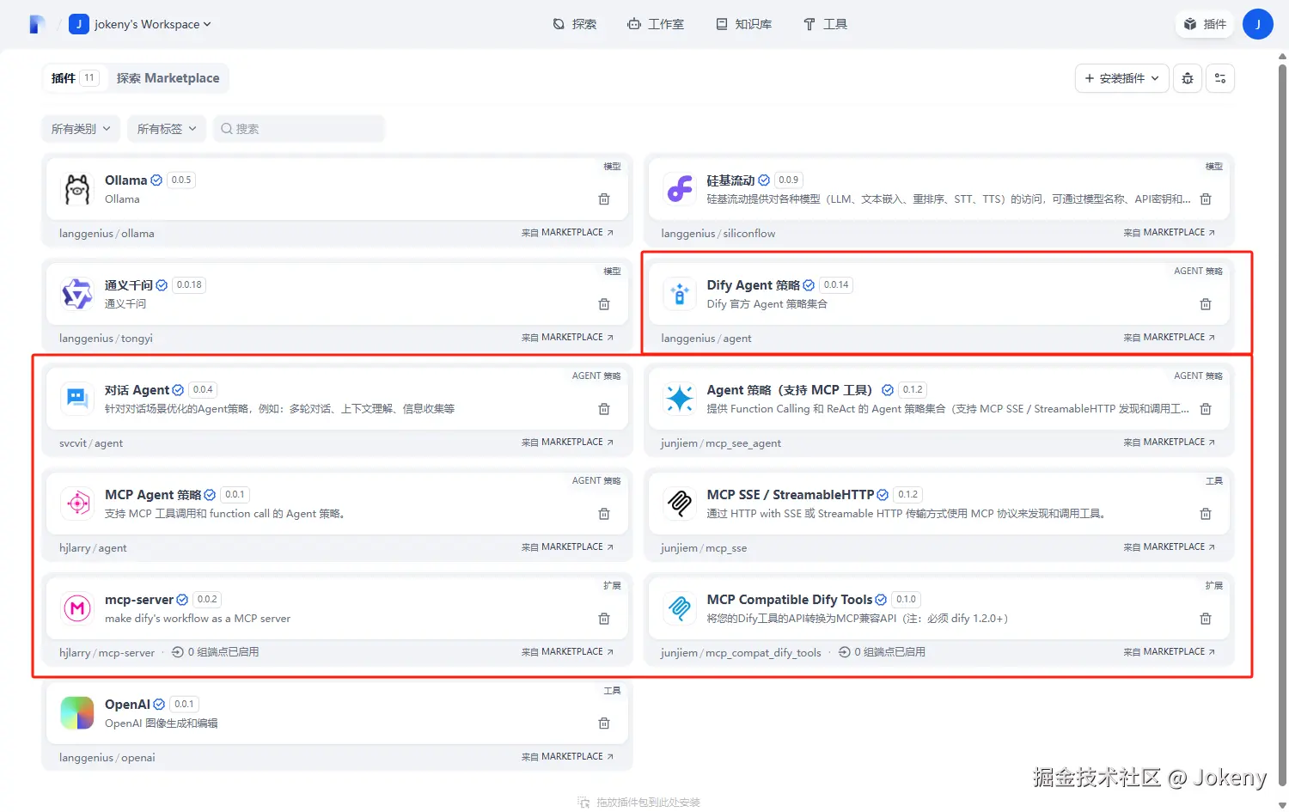Click the 对话 Agent chat bubble icon

77,399
